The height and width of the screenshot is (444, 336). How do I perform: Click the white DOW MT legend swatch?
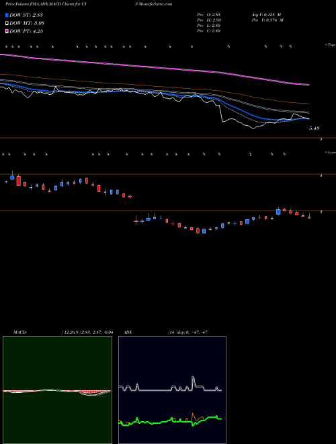click(x=7, y=24)
